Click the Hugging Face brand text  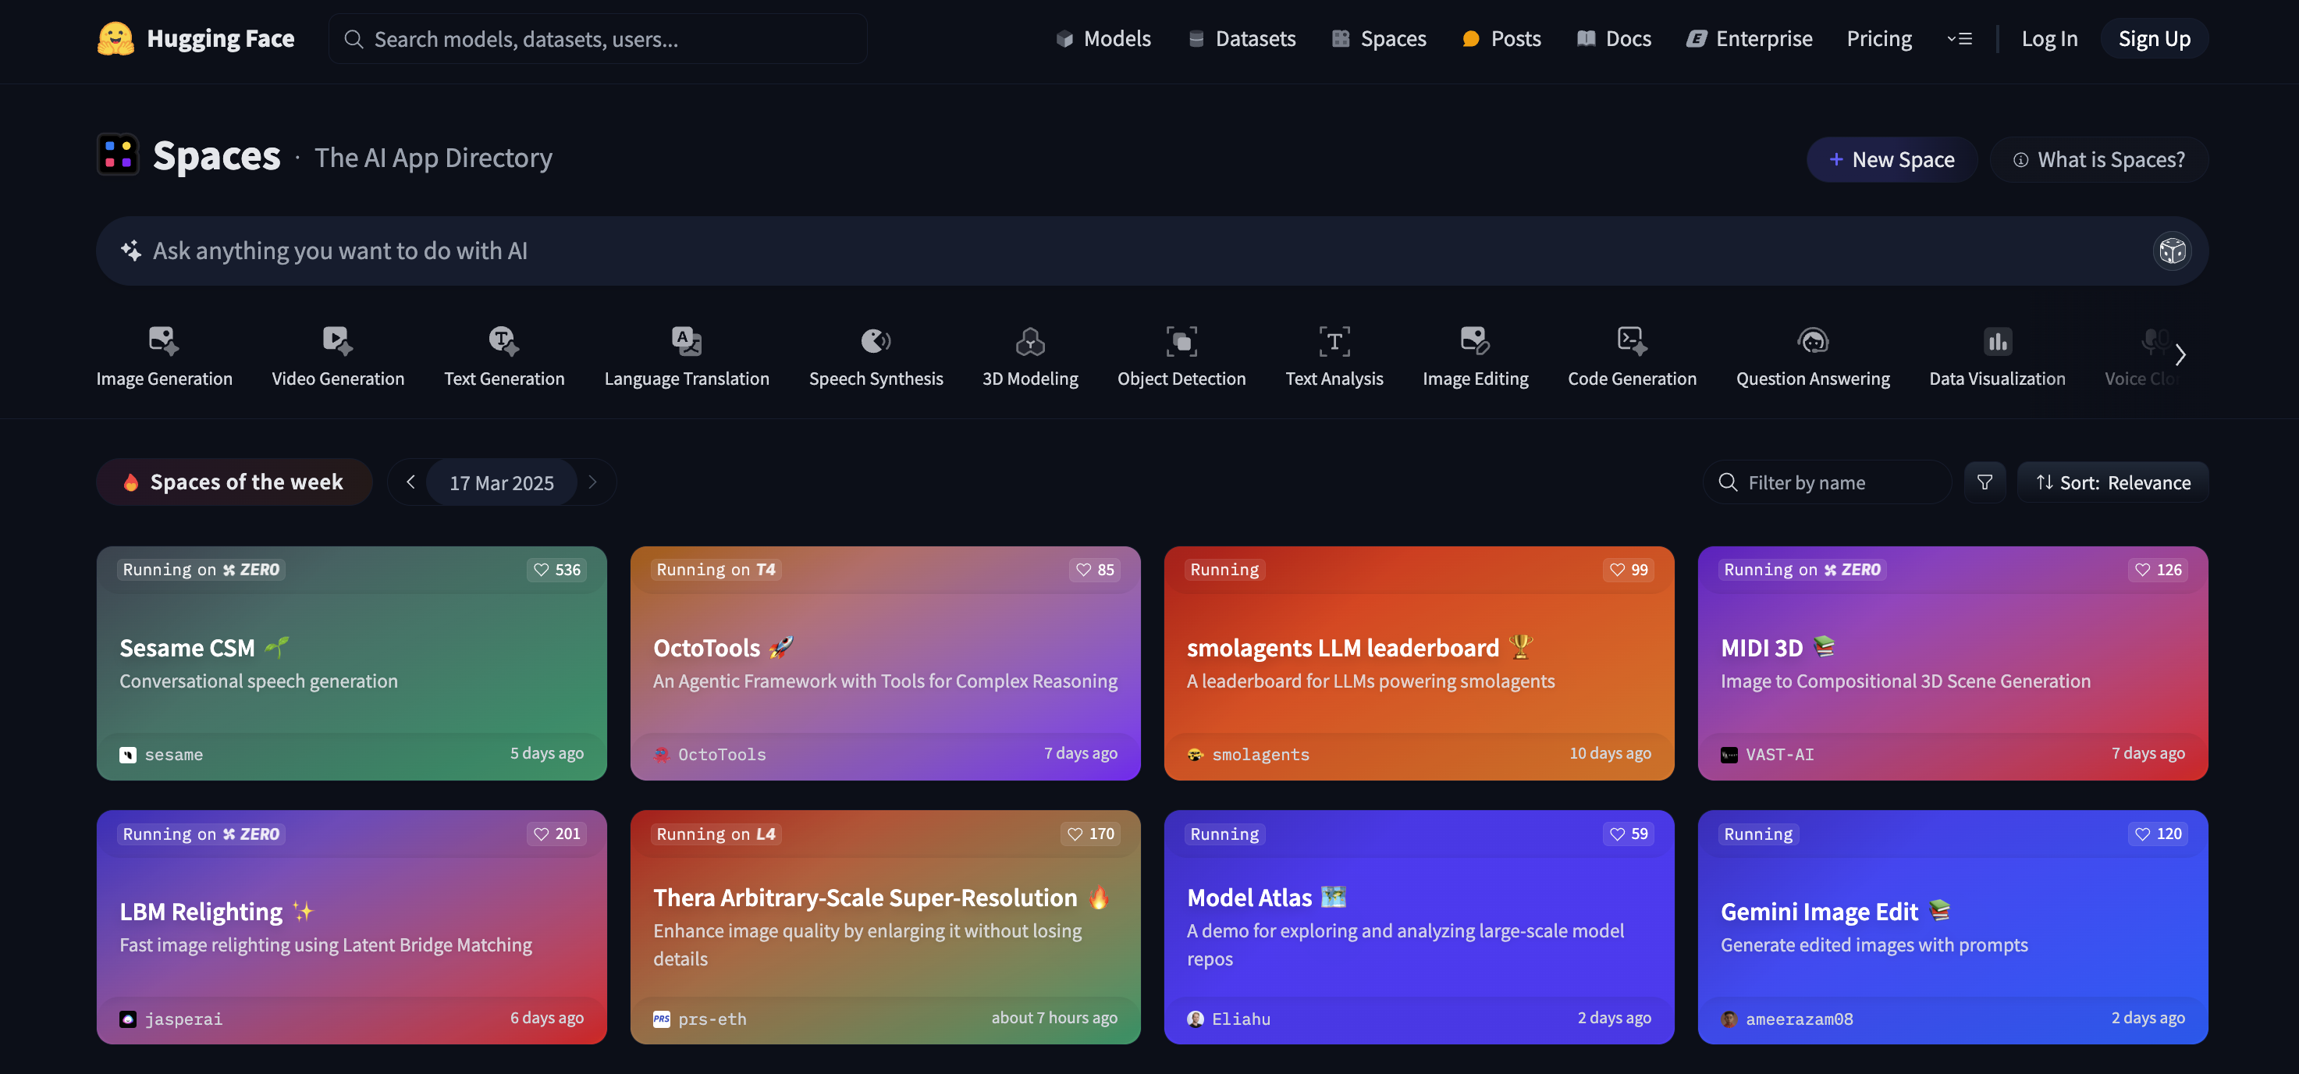point(220,38)
